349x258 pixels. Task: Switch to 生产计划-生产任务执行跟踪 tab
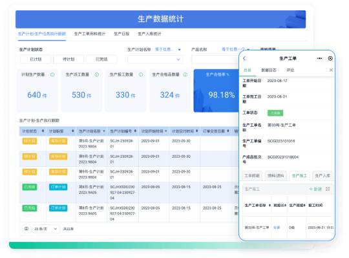point(42,34)
